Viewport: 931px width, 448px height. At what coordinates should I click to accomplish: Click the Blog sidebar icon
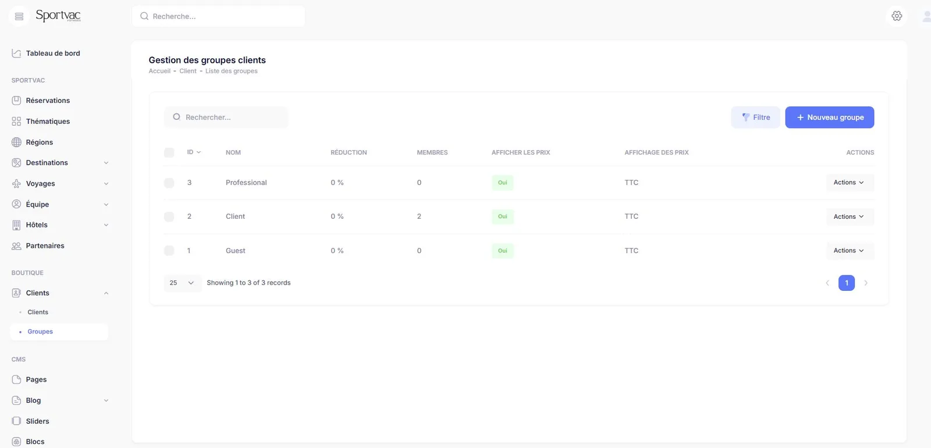pos(16,401)
